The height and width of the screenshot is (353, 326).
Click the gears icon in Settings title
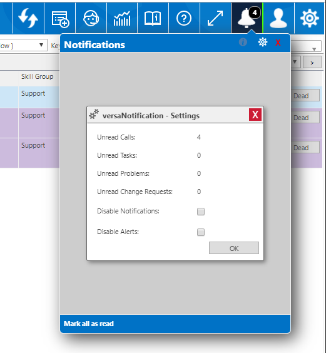click(94, 114)
